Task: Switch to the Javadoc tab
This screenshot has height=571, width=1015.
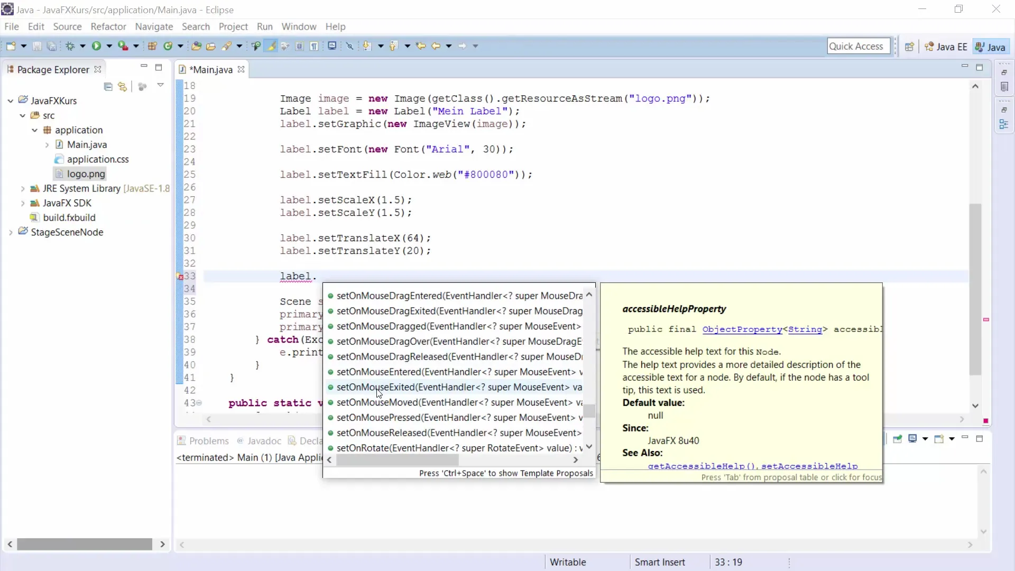Action: [259, 441]
